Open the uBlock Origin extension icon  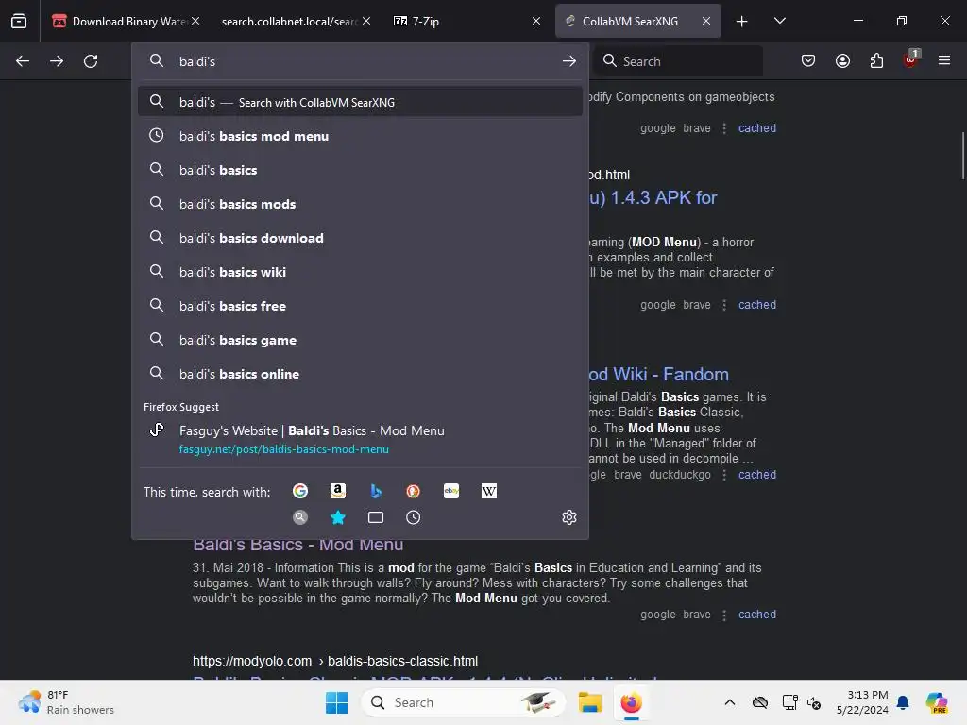[x=911, y=59]
